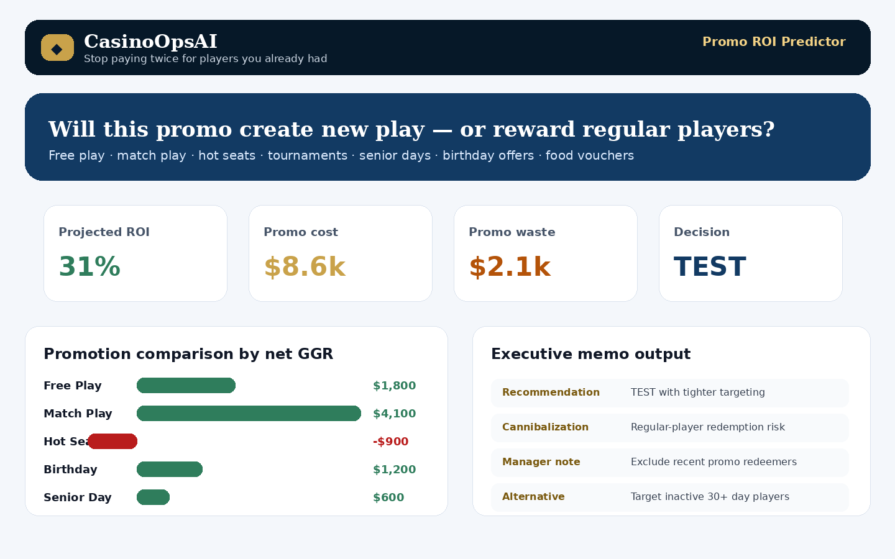Click the Free Play row label
Viewport: 895px width, 559px height.
tap(73, 386)
